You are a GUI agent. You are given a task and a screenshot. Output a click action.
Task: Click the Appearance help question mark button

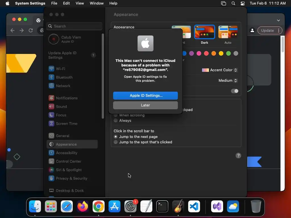coord(238,156)
